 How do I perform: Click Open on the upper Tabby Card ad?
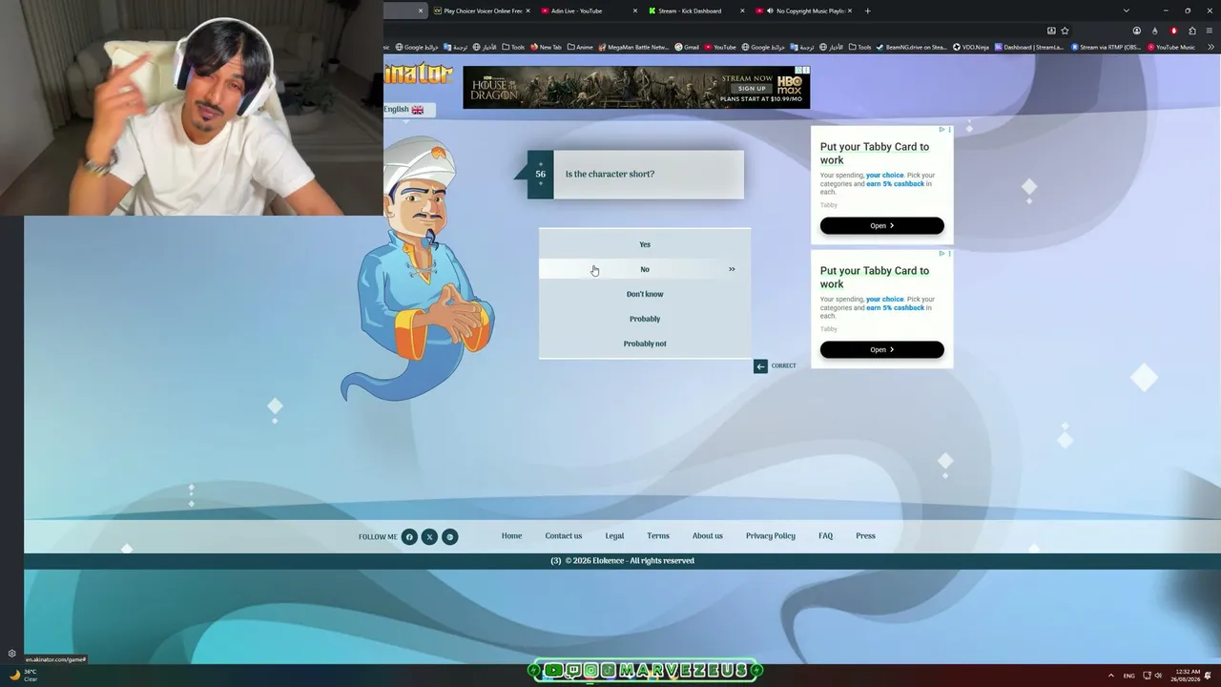coord(882,226)
